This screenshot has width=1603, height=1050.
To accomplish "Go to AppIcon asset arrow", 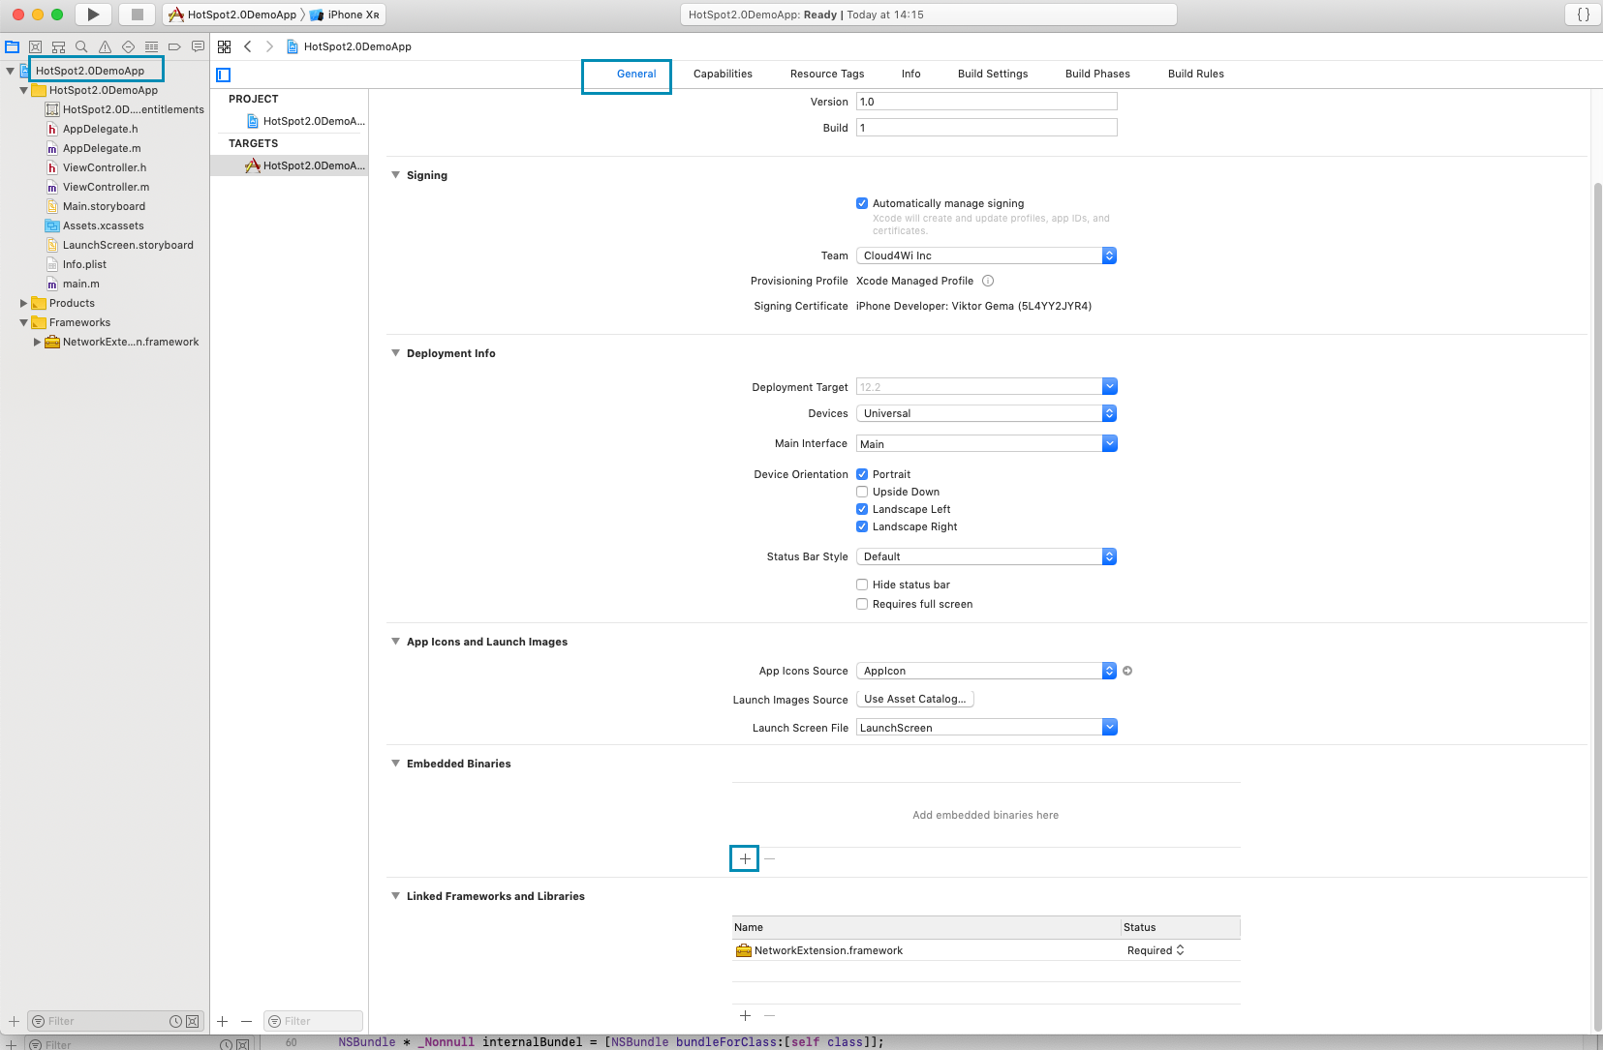I will click(x=1127, y=671).
